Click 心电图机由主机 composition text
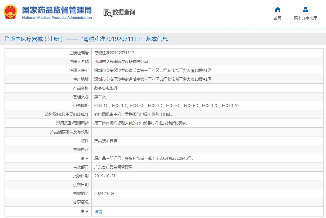326x218 pixels. coord(134,114)
